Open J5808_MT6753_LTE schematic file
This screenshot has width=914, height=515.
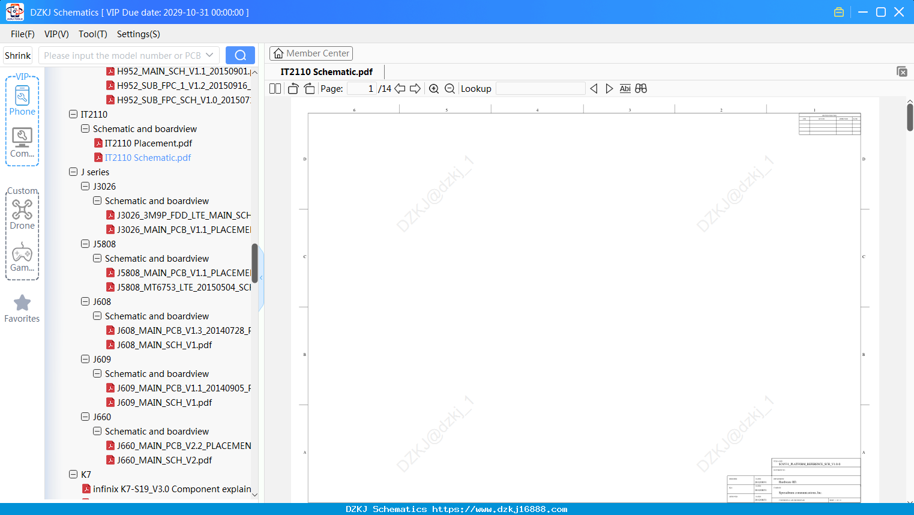coord(178,288)
